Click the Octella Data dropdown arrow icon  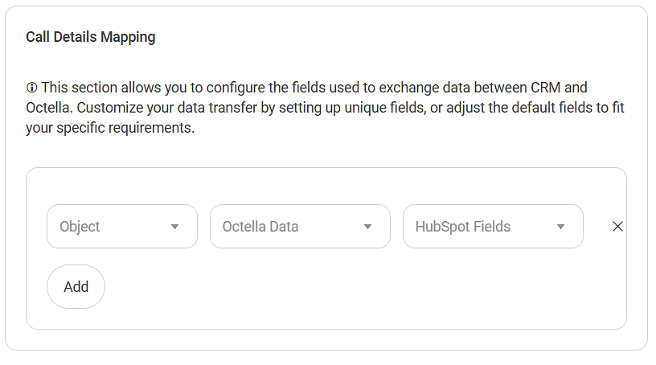(x=367, y=227)
